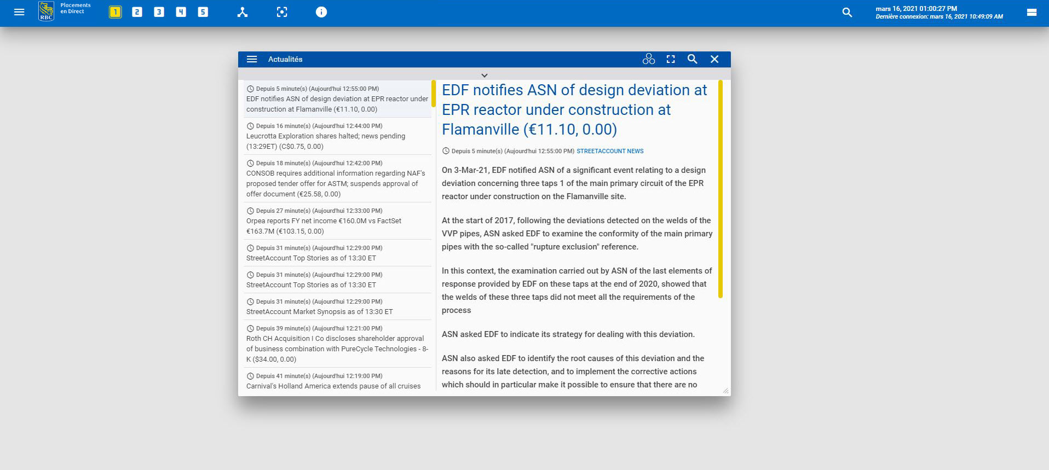Open the Roth CH Acquisition I Co story
1049x470 pixels.
point(337,344)
